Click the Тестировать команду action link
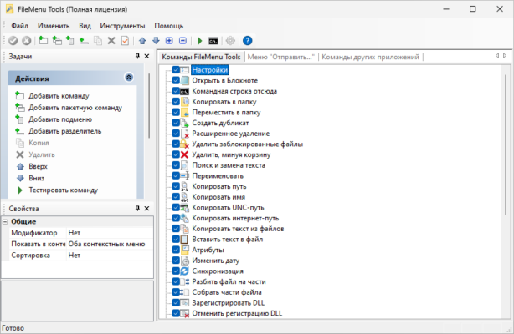Screen dimensions: 514x334 pos(64,190)
